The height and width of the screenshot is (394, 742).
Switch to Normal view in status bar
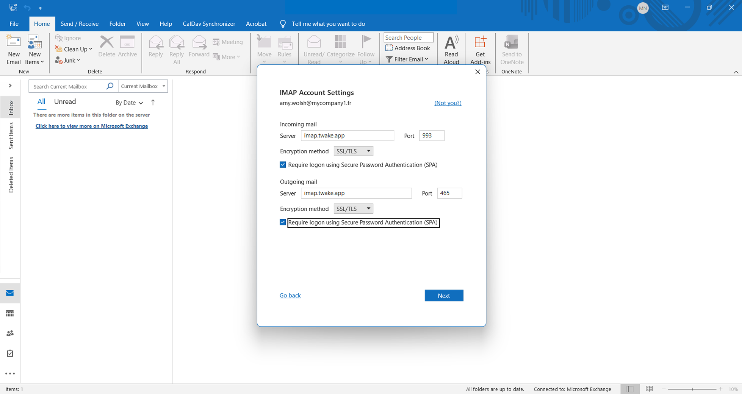point(630,389)
